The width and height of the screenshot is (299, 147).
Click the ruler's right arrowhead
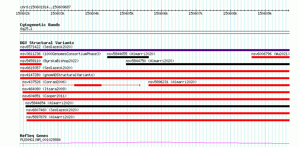[x=288, y=10]
